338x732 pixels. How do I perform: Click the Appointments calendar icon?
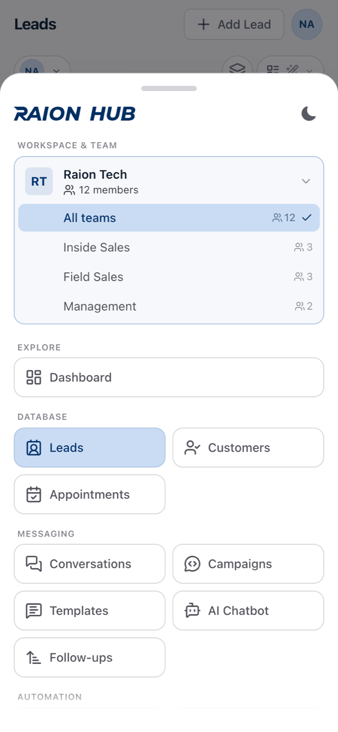pyautogui.click(x=34, y=495)
